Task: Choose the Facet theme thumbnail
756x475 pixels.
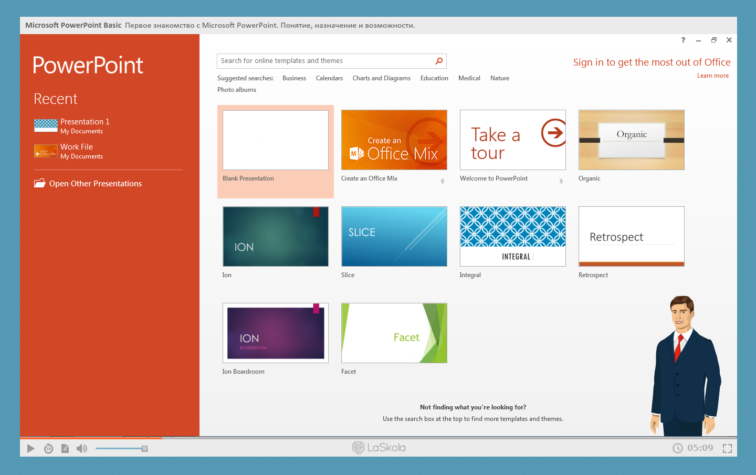Action: click(x=394, y=333)
